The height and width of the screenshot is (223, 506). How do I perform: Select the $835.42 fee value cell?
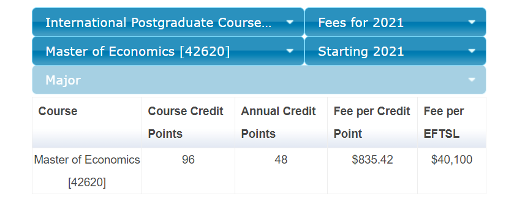click(x=372, y=171)
